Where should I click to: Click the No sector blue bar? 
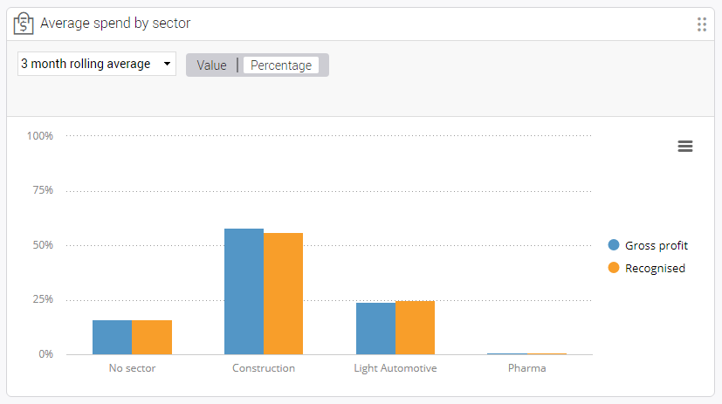tap(113, 338)
